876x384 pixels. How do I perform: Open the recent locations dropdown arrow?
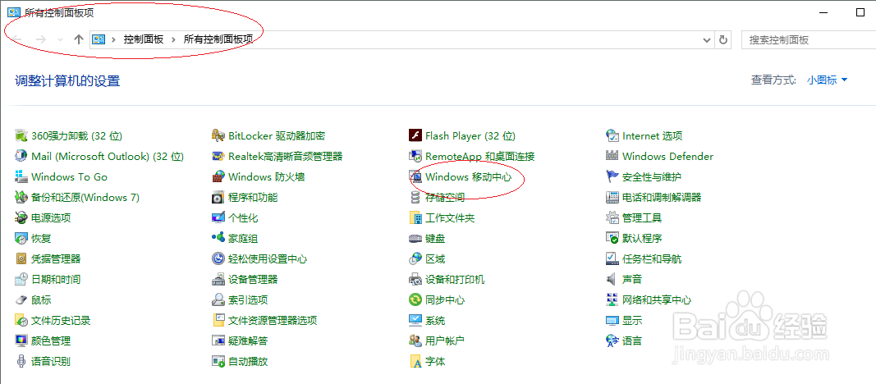click(x=60, y=39)
